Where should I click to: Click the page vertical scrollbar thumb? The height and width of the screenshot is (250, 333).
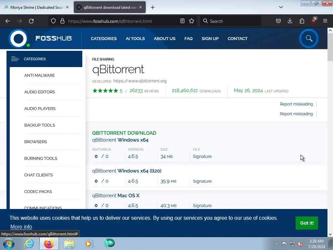(330, 48)
